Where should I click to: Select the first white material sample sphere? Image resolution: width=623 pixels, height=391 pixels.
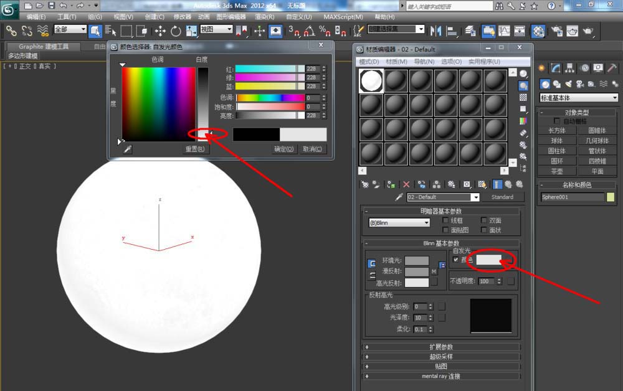click(371, 81)
